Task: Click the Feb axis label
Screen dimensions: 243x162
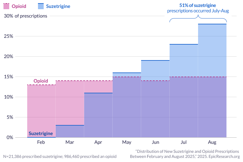Action: (x=41, y=142)
